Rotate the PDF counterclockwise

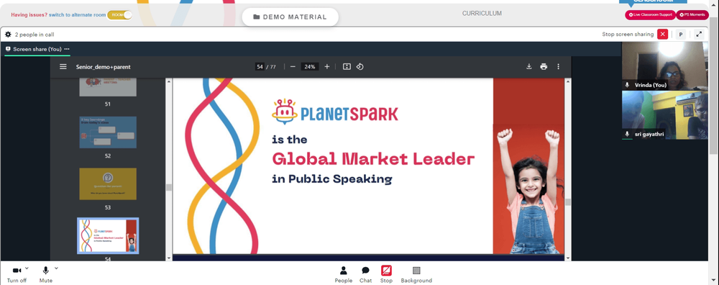point(360,66)
